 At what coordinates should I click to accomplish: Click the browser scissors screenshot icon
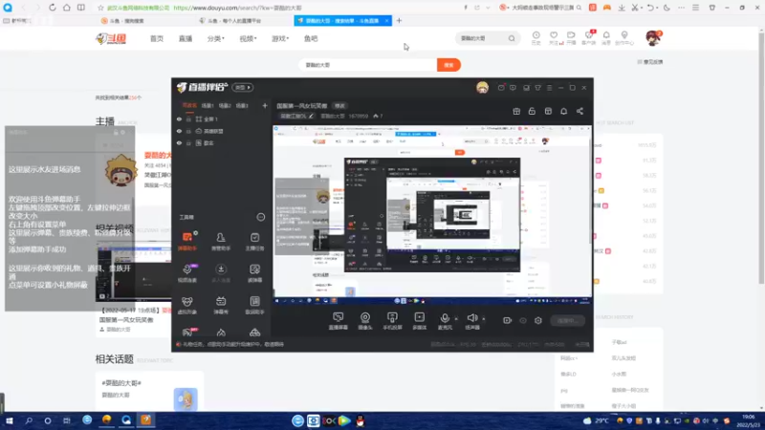(x=635, y=8)
